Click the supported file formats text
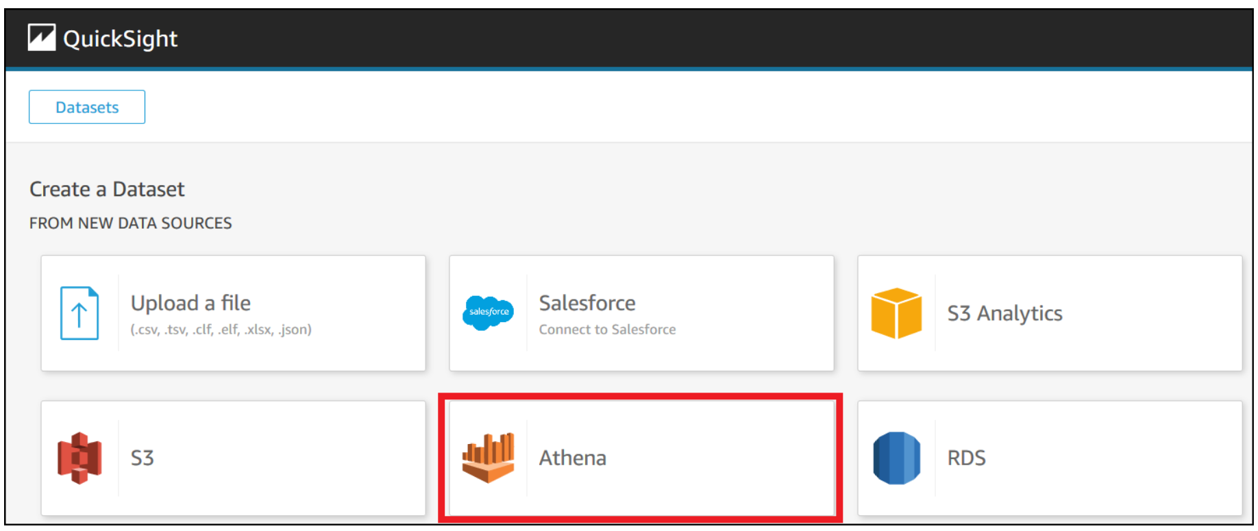This screenshot has height=531, width=1258. pos(221,330)
